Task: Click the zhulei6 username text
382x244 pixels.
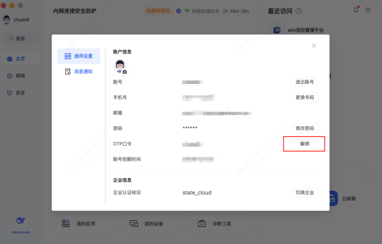Action: pos(21,20)
